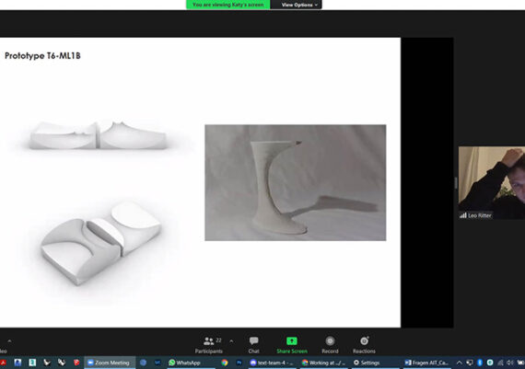Switch to the text-team-4 Discord window
Screen dimensions: 525x369
(x=272, y=363)
